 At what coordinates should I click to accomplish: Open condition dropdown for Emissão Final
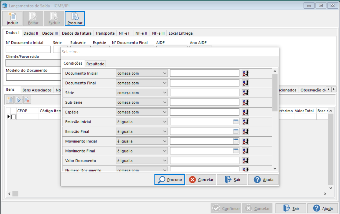[x=142, y=131]
